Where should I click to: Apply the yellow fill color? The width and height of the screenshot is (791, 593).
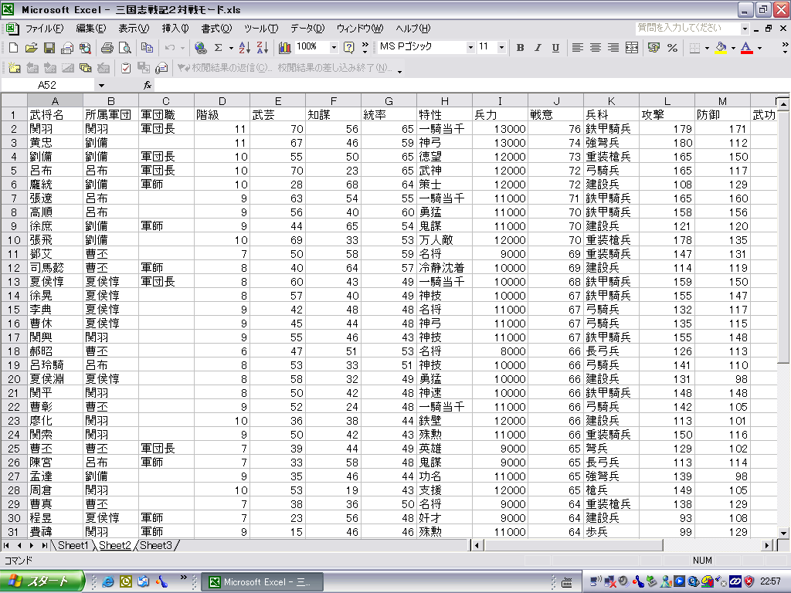(x=721, y=48)
